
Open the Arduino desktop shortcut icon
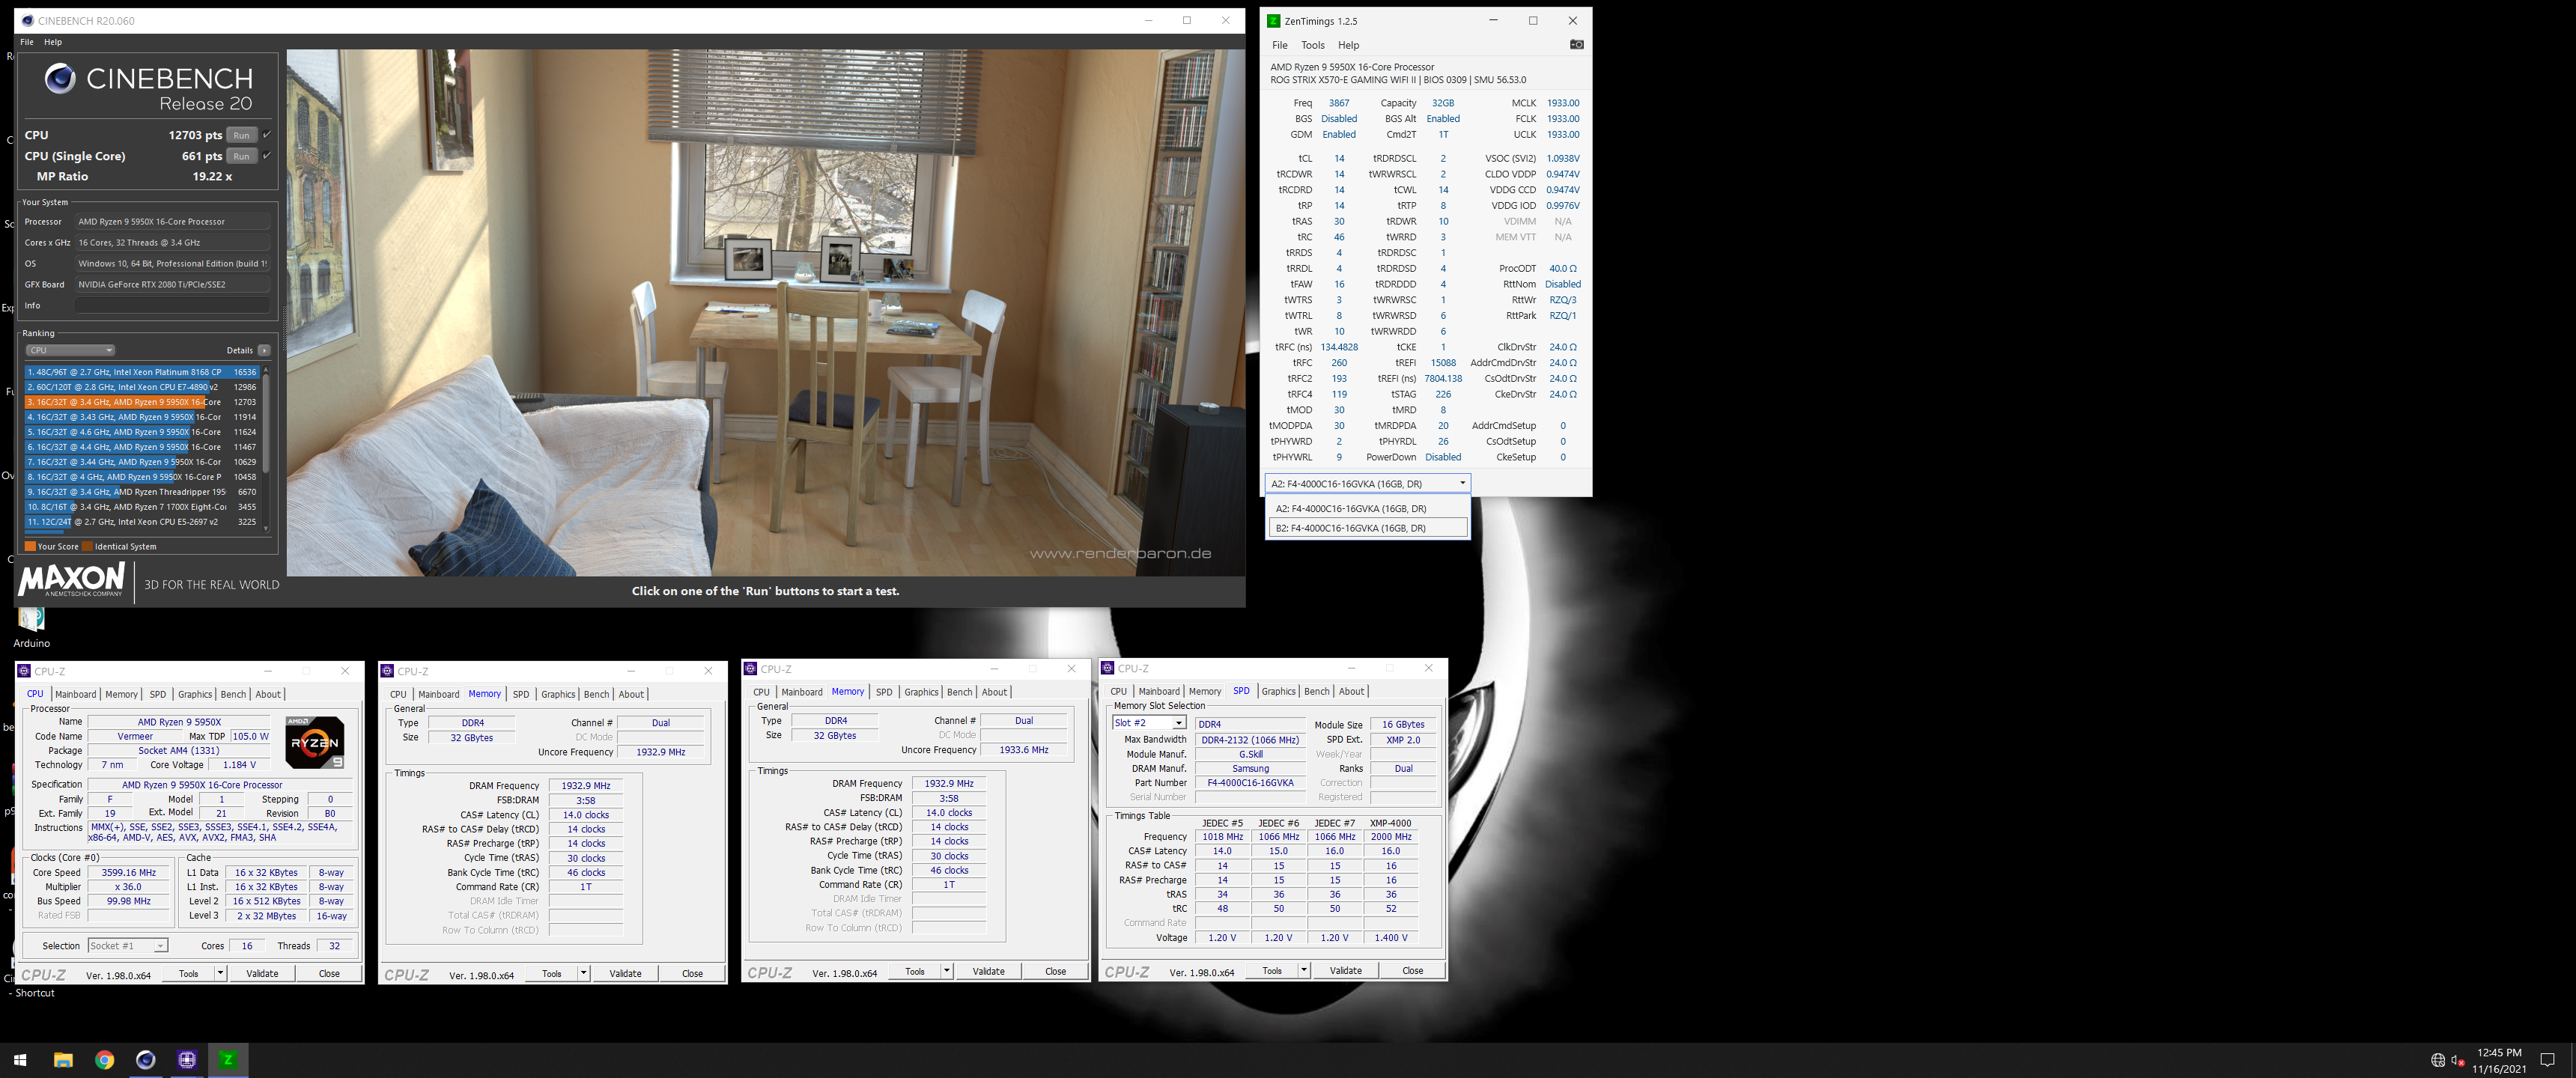point(31,628)
